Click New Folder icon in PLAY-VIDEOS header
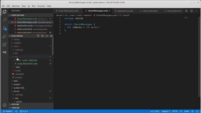The height and width of the screenshot is (113, 201). click(43, 36)
